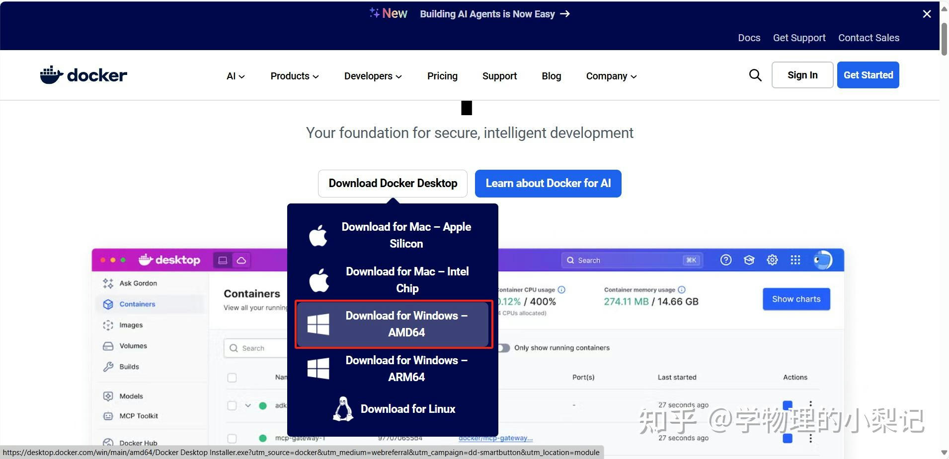Viewport: 949px width, 459px height.
Task: Open the settings gear in Docker Desktop
Action: pos(772,260)
